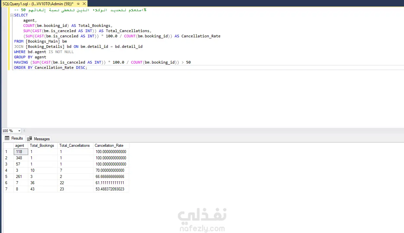Click the Cancellation_Rate column header

click(111, 146)
